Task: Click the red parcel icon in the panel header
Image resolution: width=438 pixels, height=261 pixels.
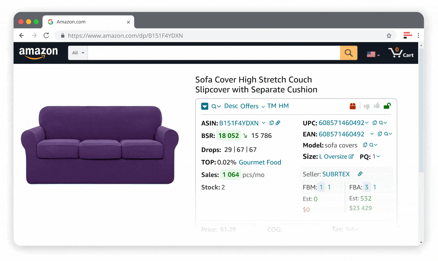Action: 352,106
